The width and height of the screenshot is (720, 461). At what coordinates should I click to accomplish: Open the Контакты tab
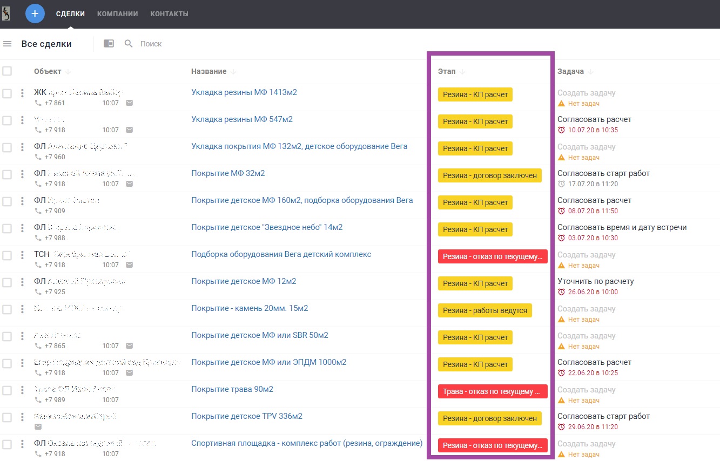point(169,14)
